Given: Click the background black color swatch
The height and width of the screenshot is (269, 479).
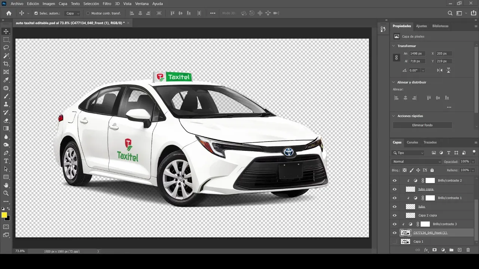Looking at the screenshot, I should pos(8,218).
